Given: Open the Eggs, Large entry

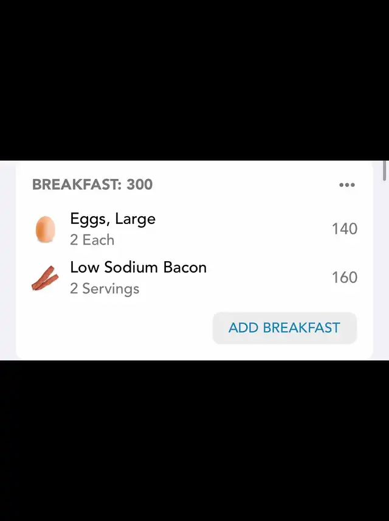Looking at the screenshot, I should pyautogui.click(x=112, y=220).
